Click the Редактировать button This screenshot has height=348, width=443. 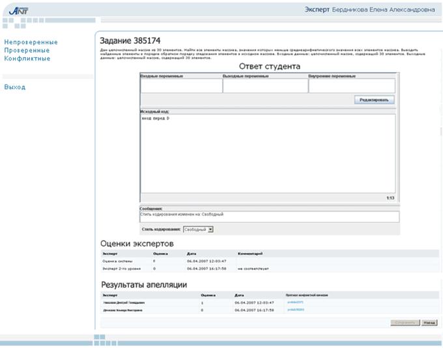tap(374, 100)
